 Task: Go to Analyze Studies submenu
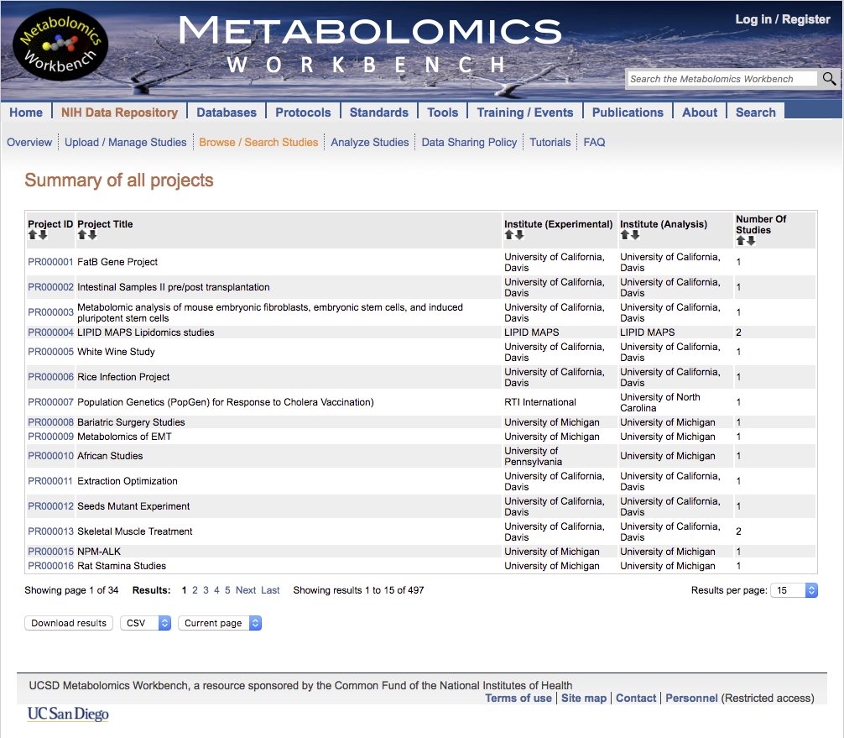[370, 142]
